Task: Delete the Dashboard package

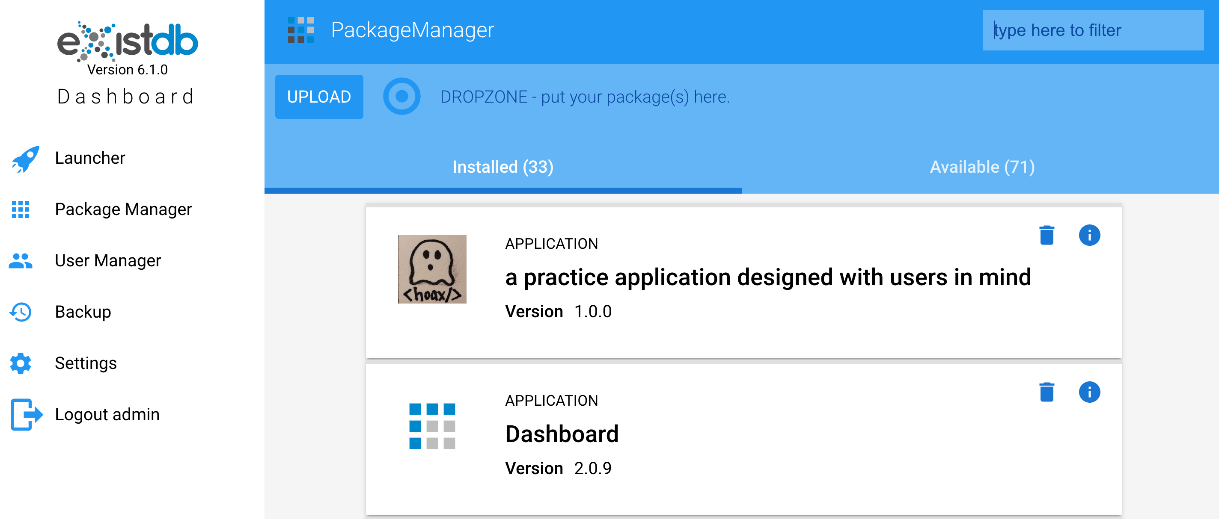Action: pyautogui.click(x=1047, y=392)
